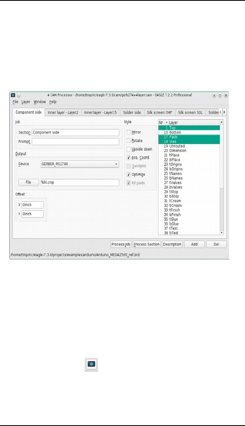
Task: Select layer 27 tValues
Action: [x=189, y=183]
